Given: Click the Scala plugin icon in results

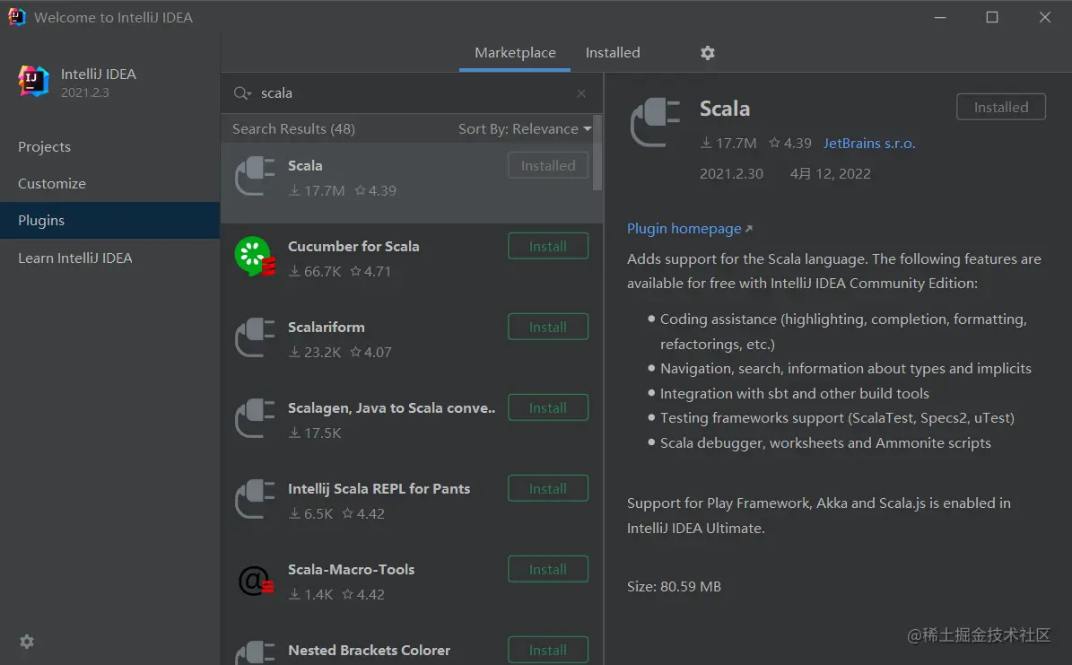Looking at the screenshot, I should pyautogui.click(x=255, y=177).
